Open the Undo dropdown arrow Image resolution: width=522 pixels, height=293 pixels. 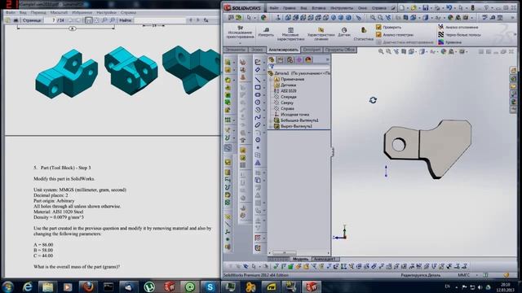[454, 7]
